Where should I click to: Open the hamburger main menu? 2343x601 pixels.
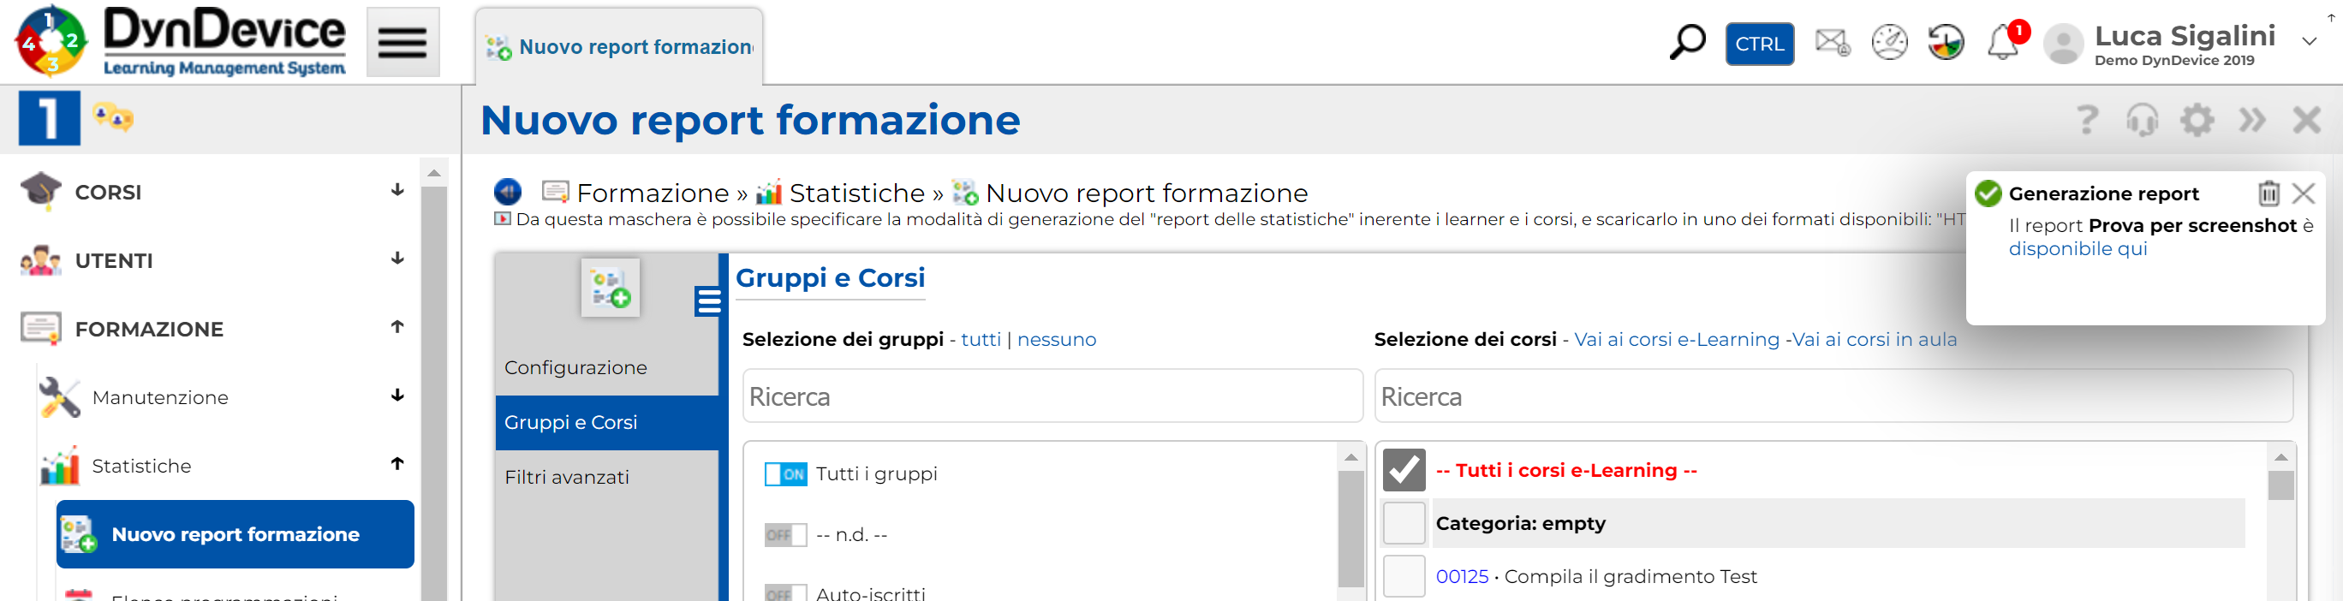tap(403, 43)
